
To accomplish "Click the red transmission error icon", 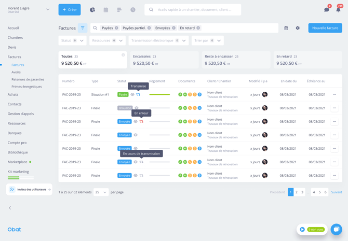I will click(x=141, y=121).
